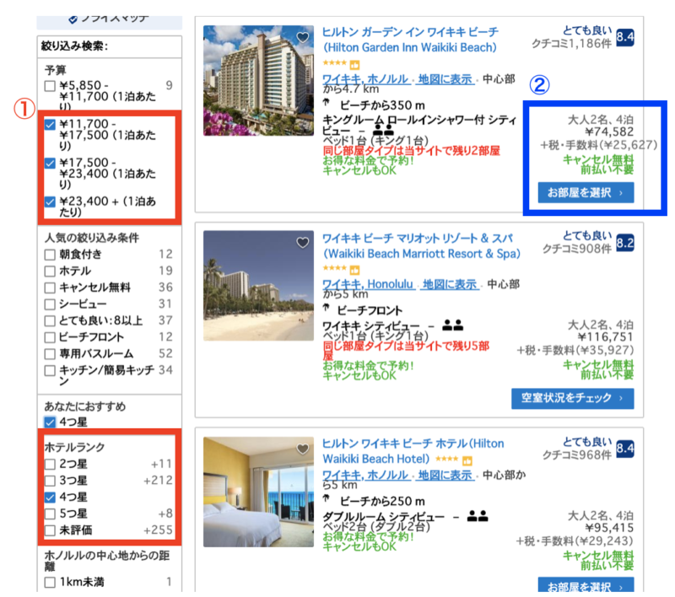
Task: Click the ¥74,582 price
Action: pyautogui.click(x=609, y=132)
